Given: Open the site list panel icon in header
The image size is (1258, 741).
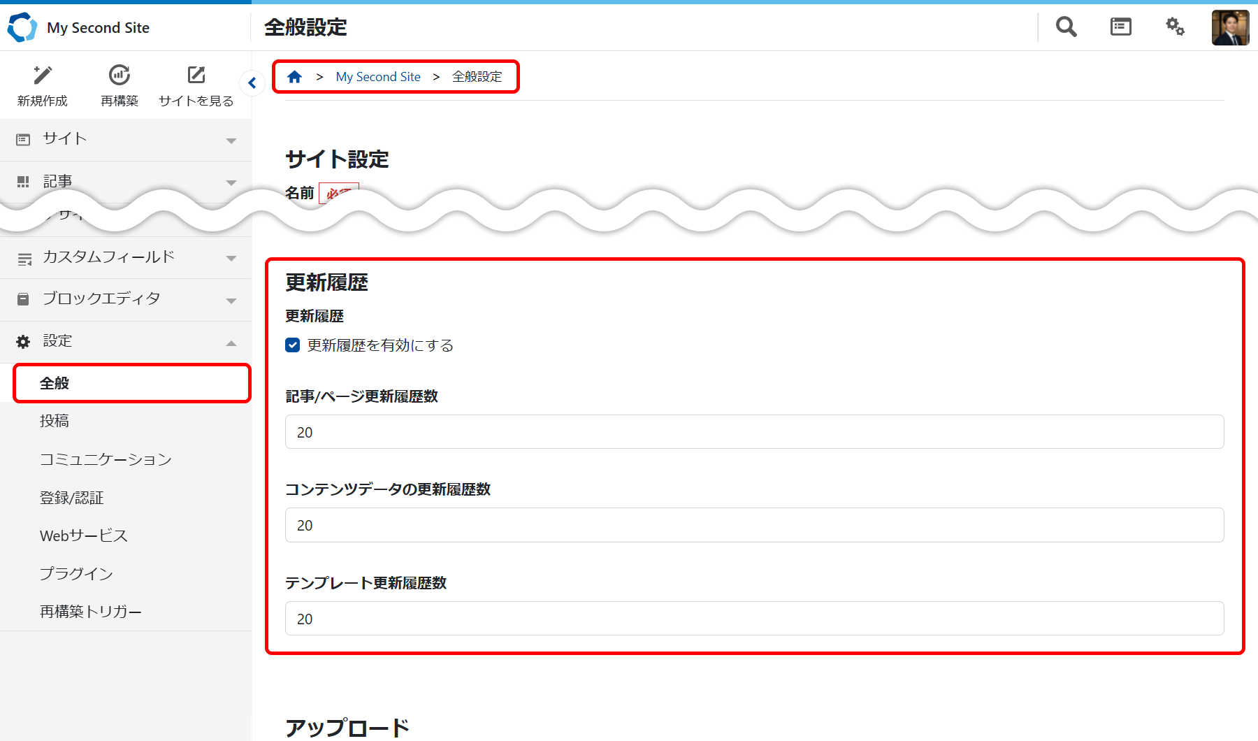Looking at the screenshot, I should point(1120,27).
